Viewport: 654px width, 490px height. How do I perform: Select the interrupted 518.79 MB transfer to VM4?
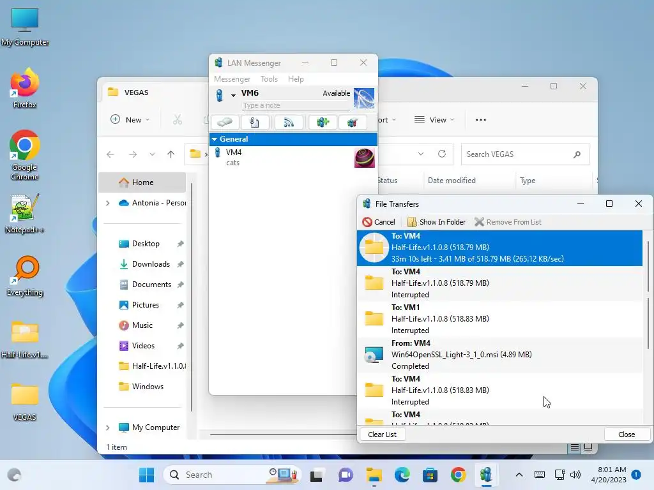coord(499,283)
